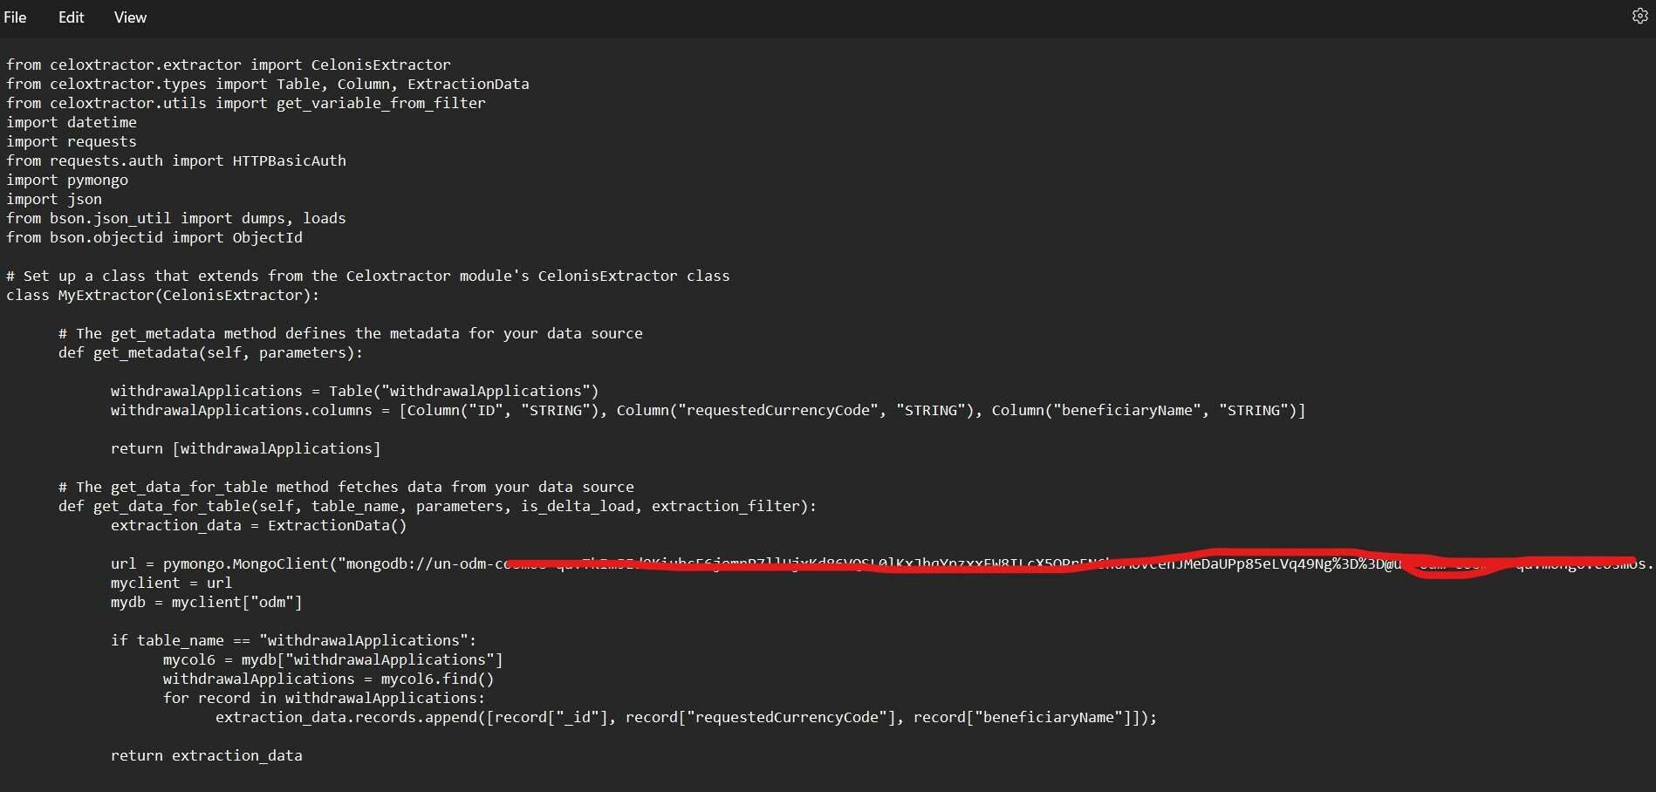
Task: Click the line 'import requests'
Action: [72, 141]
